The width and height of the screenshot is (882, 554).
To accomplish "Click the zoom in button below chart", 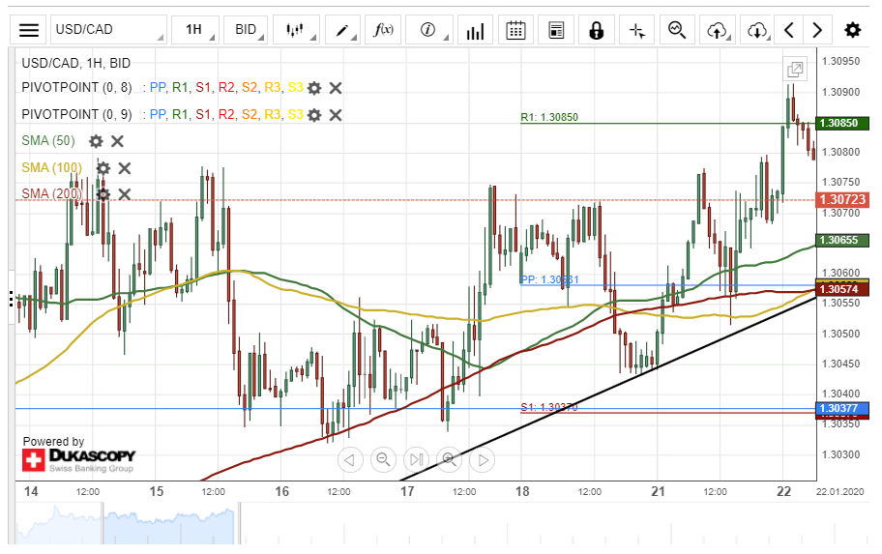I will [449, 459].
